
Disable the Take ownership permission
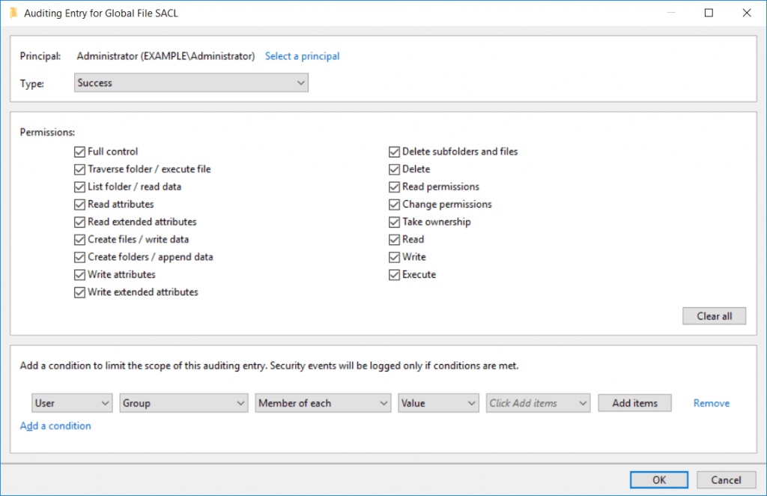pyautogui.click(x=394, y=222)
